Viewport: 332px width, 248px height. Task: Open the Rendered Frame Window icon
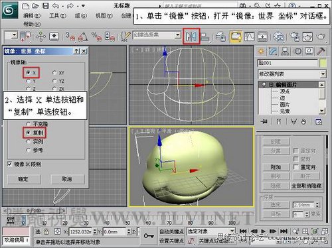[307, 36]
